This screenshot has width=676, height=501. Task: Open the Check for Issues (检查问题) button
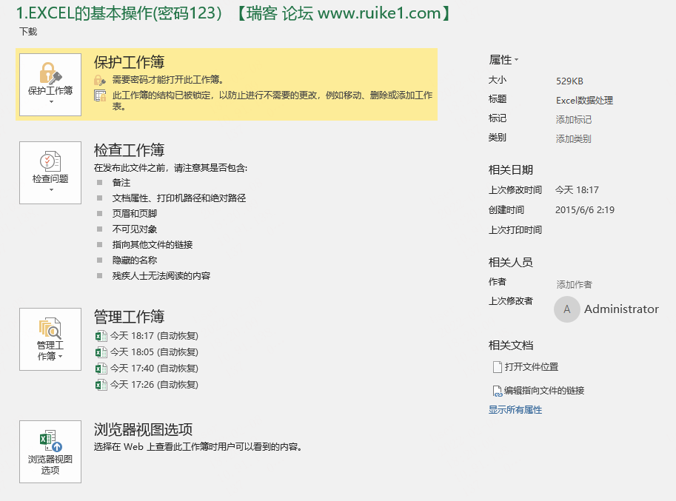(50, 172)
